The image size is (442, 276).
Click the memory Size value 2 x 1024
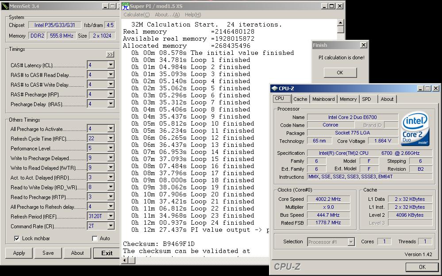102,36
